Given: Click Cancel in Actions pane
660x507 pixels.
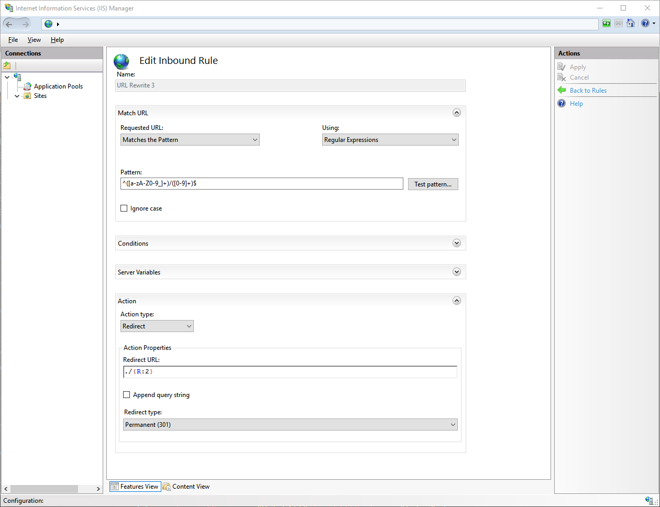Looking at the screenshot, I should (579, 78).
